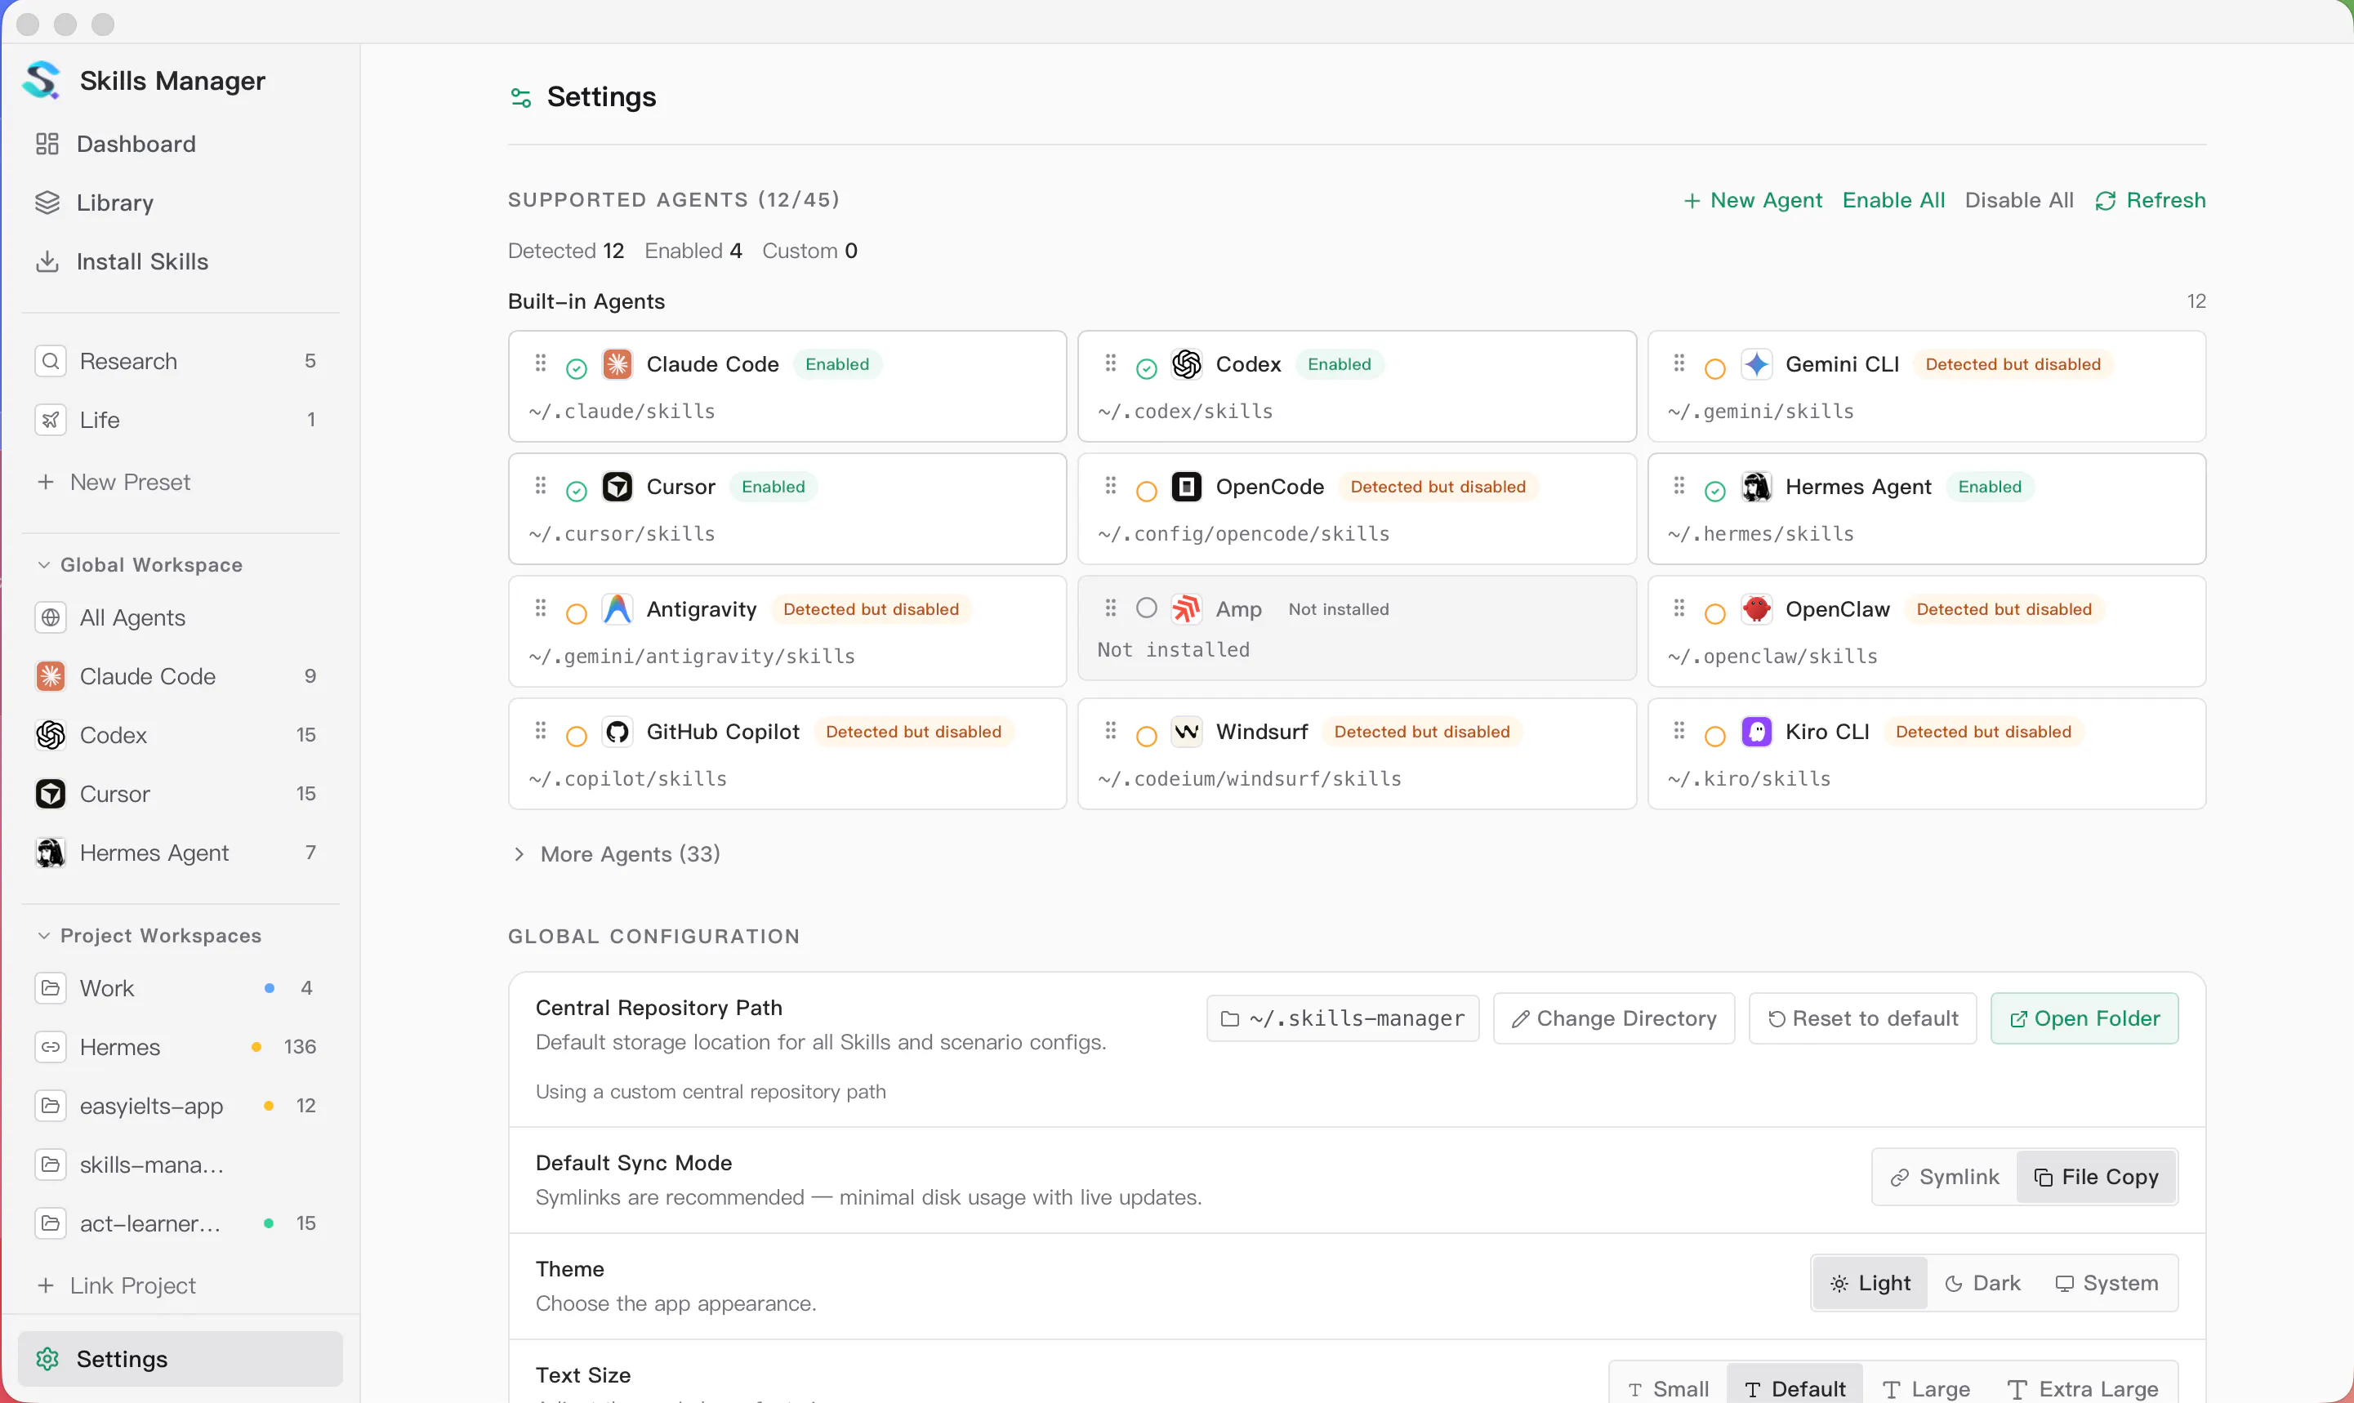Click the Antigravity agent logo
This screenshot has height=1403, width=2354.
click(617, 609)
